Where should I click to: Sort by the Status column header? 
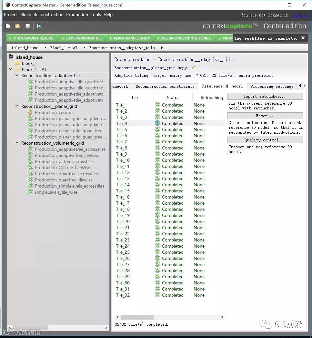coord(173,97)
